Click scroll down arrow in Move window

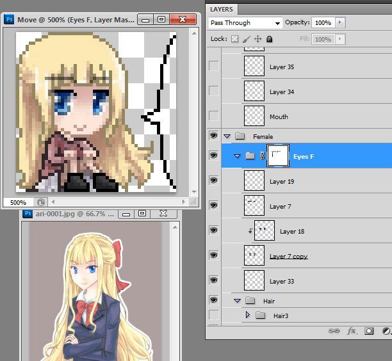pyautogui.click(x=194, y=192)
